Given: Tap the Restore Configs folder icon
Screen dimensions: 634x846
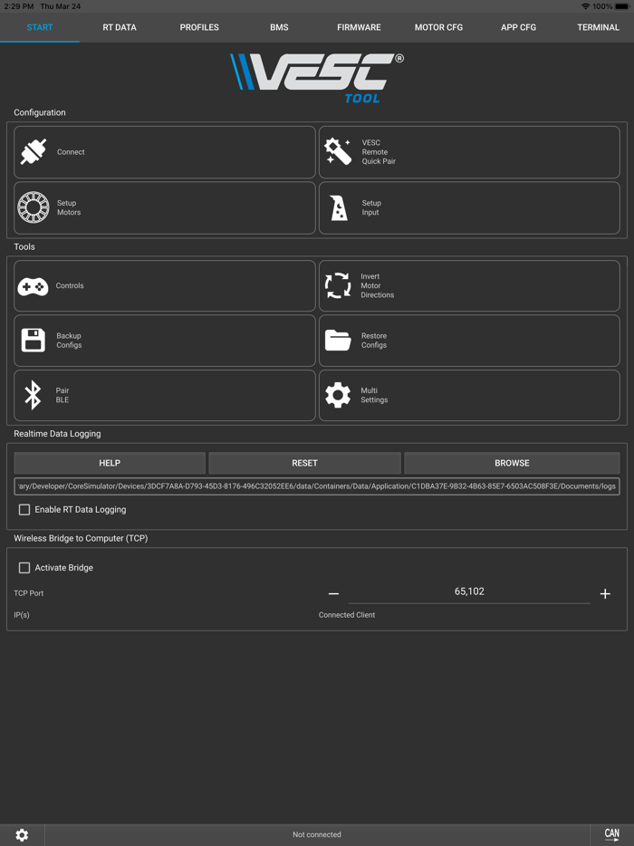Looking at the screenshot, I should 339,341.
